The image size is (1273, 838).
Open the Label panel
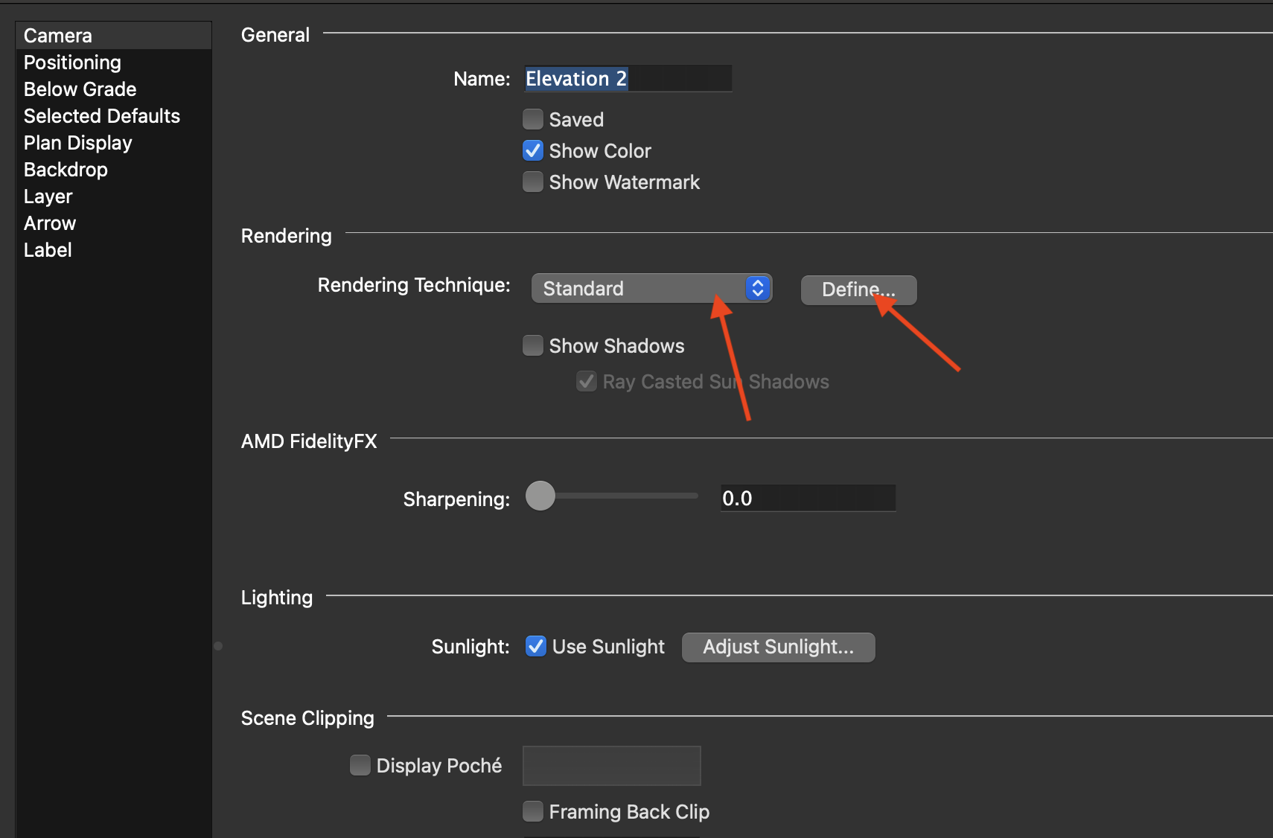(114, 250)
